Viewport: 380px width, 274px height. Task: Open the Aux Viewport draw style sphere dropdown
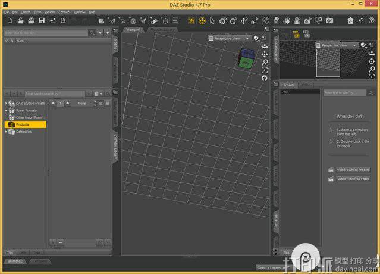pos(363,45)
